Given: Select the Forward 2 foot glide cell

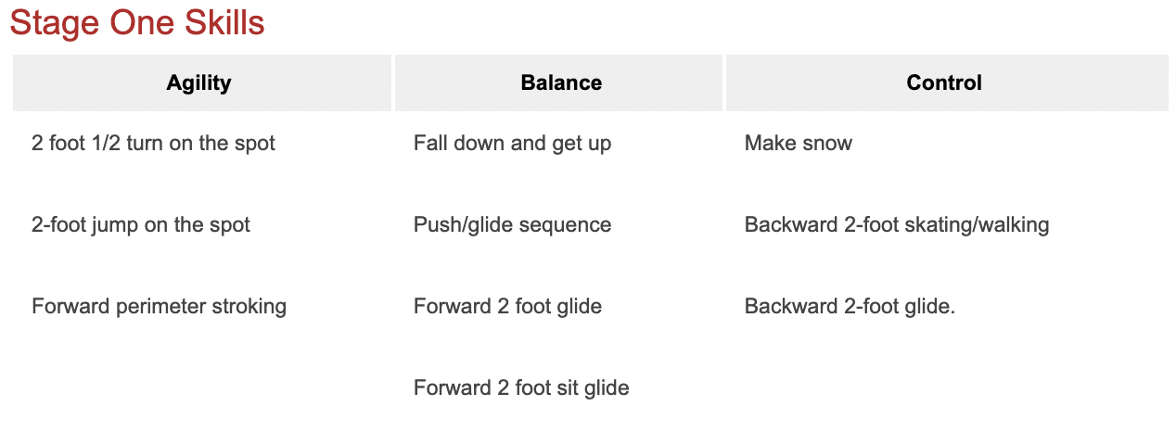Looking at the screenshot, I should [x=507, y=307].
